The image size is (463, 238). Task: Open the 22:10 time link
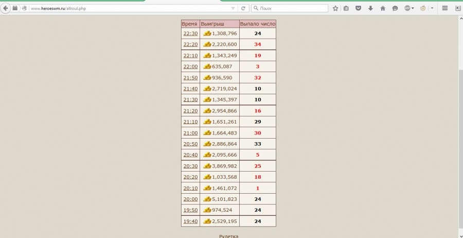pyautogui.click(x=190, y=56)
